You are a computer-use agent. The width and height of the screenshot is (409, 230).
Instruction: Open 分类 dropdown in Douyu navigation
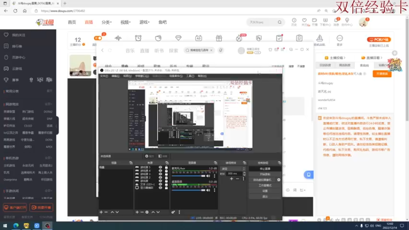pos(106,22)
